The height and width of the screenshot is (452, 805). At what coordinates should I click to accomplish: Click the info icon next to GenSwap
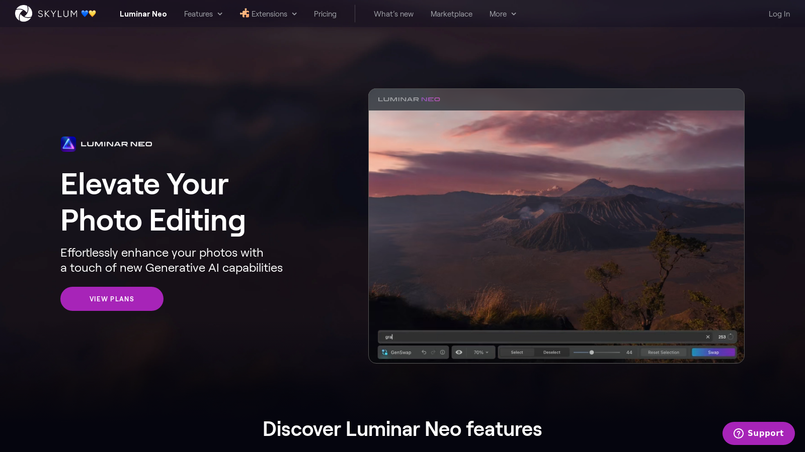coord(443,353)
